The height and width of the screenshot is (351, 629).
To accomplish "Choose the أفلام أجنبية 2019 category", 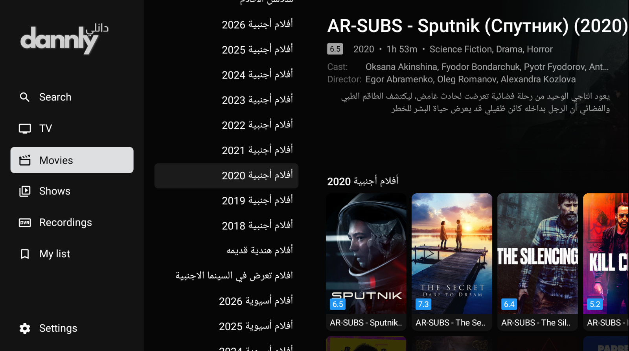I will point(257,200).
